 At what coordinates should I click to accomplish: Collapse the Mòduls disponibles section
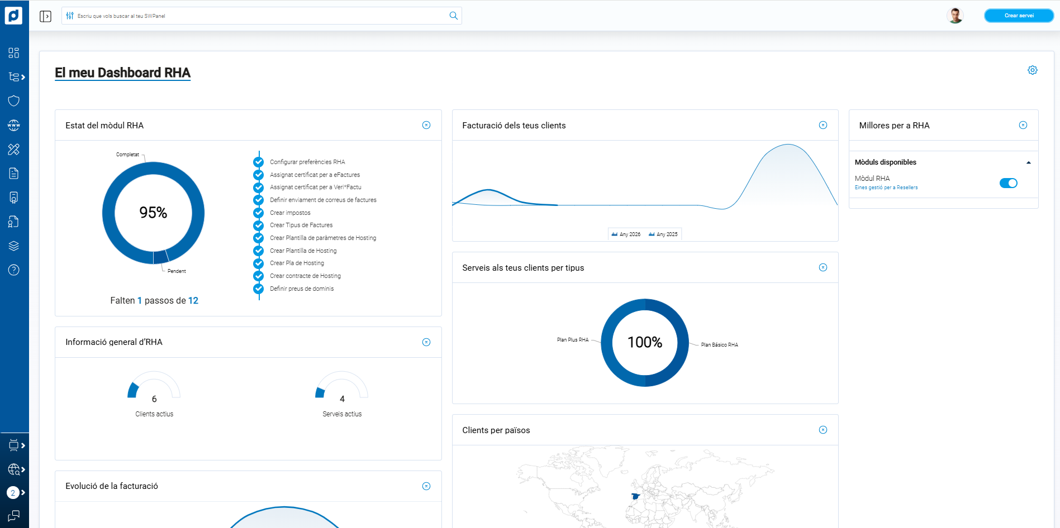click(x=1028, y=162)
